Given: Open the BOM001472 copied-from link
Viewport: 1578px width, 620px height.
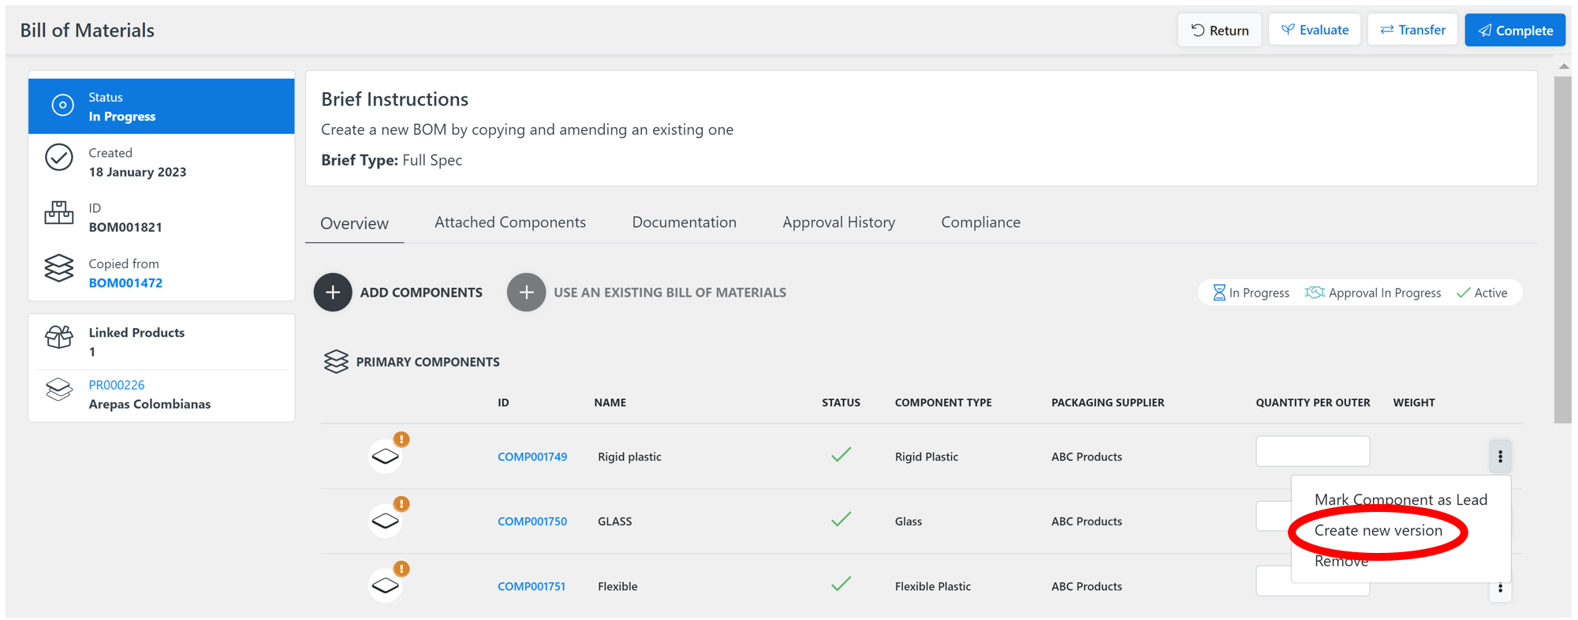Looking at the screenshot, I should tap(125, 282).
